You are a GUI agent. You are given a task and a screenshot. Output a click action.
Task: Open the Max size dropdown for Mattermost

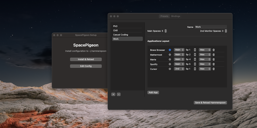click(x=205, y=54)
